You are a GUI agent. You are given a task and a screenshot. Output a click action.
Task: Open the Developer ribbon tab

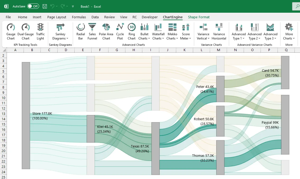149,17
